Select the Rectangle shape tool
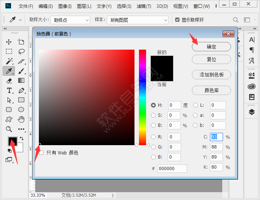Screen dimensions: 260x200 click(21, 100)
